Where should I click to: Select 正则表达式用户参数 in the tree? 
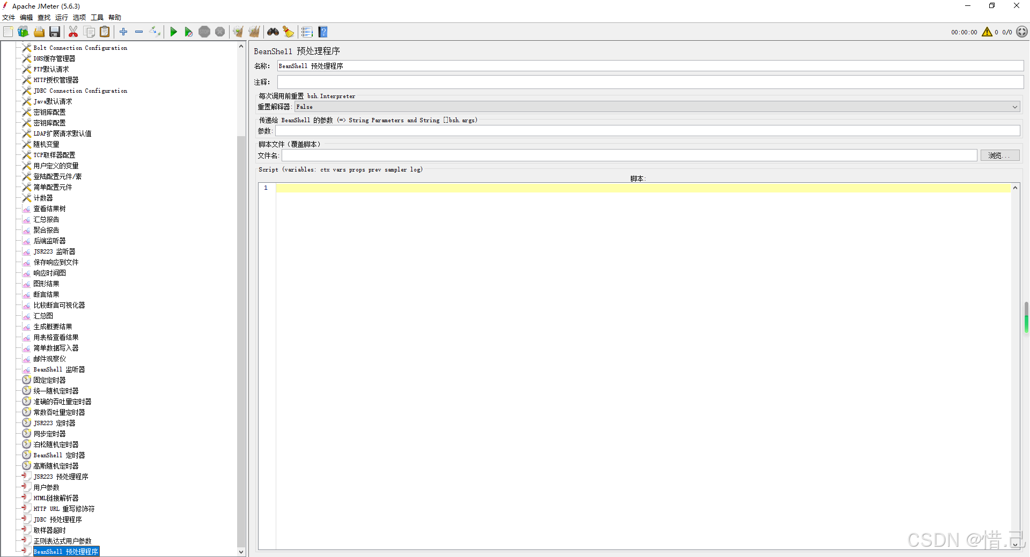point(62,541)
